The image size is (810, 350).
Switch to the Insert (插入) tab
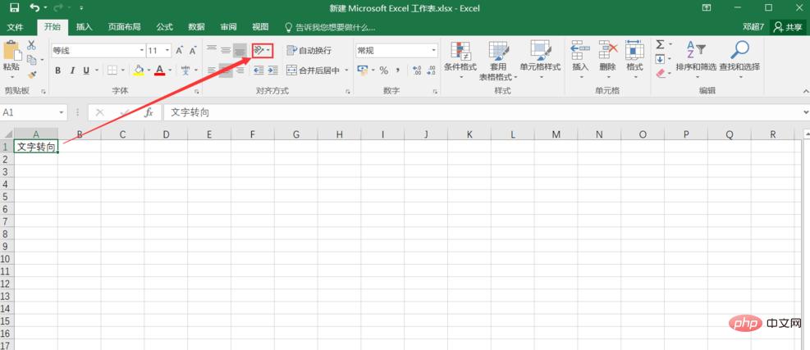pyautogui.click(x=85, y=27)
